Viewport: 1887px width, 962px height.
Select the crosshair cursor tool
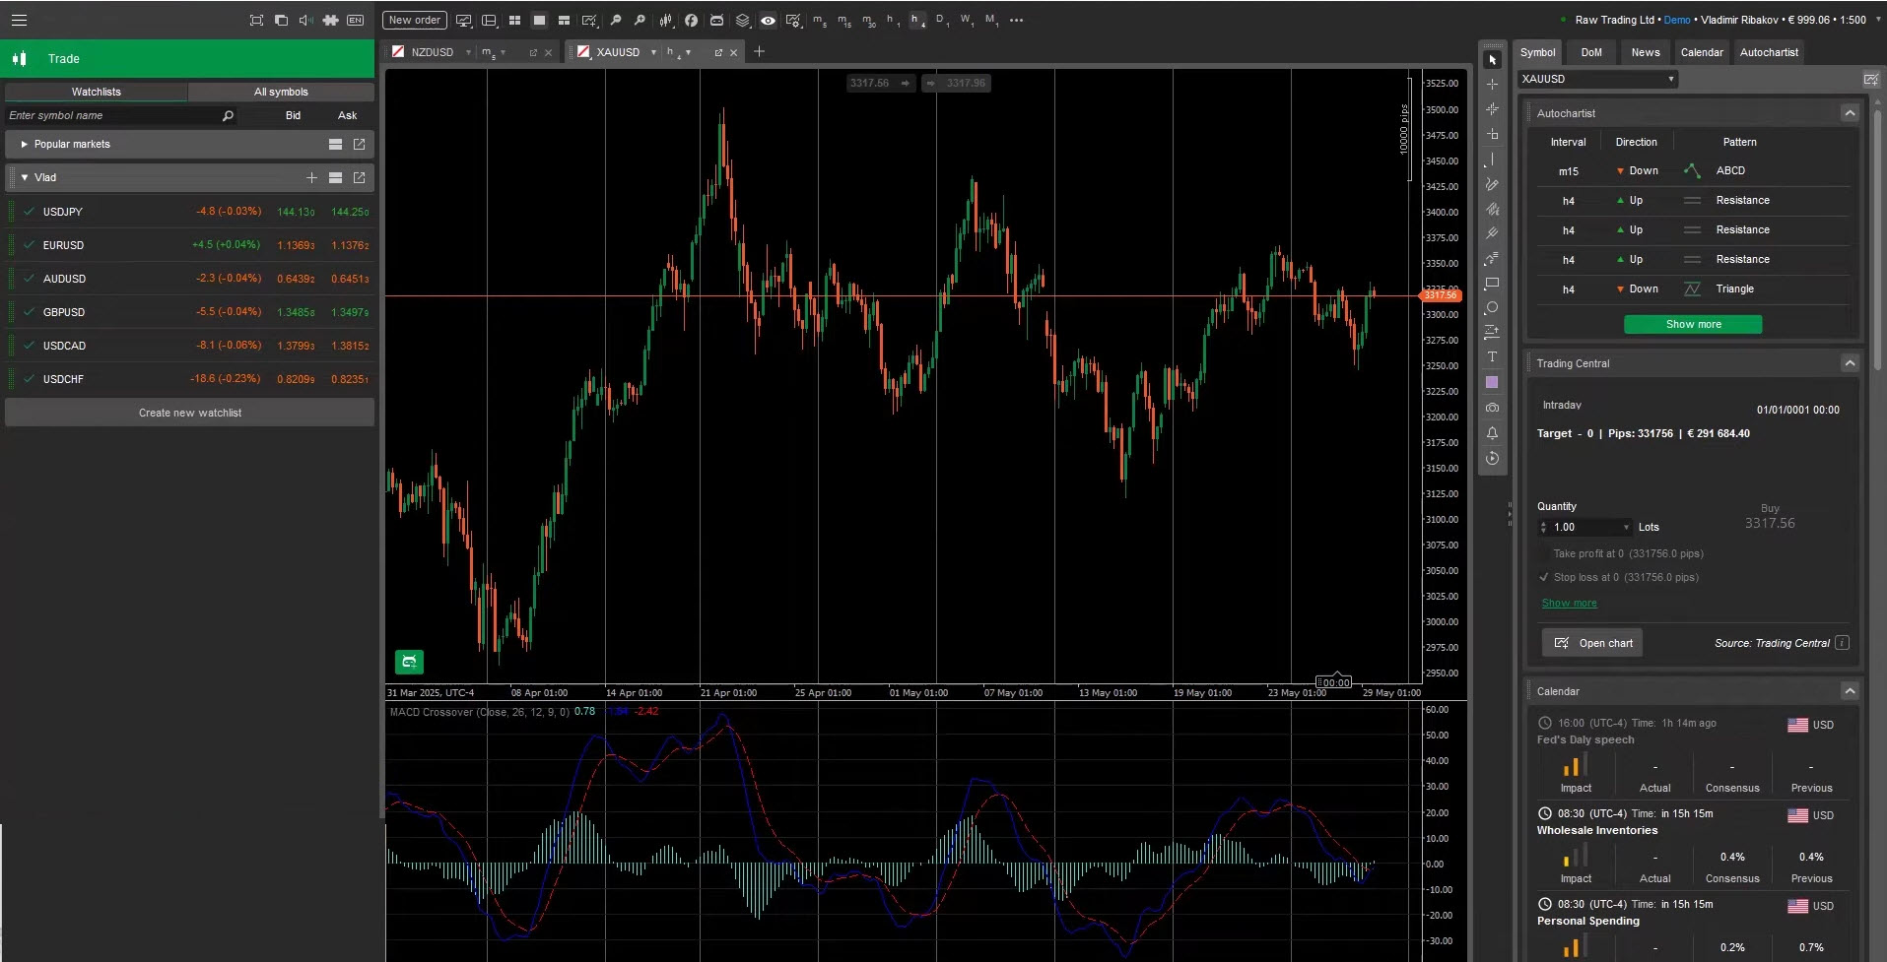pyautogui.click(x=1492, y=85)
